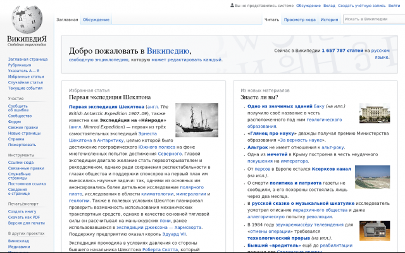Click 'Ксерксов канал' link
The height and width of the screenshot is (253, 405).
click(332, 169)
